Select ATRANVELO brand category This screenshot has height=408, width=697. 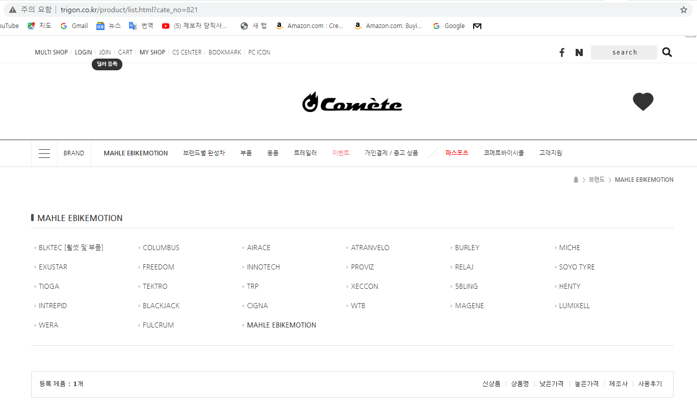tap(370, 248)
